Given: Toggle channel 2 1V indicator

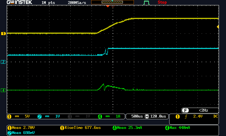Looking at the screenshot, I should (x=49, y=116).
